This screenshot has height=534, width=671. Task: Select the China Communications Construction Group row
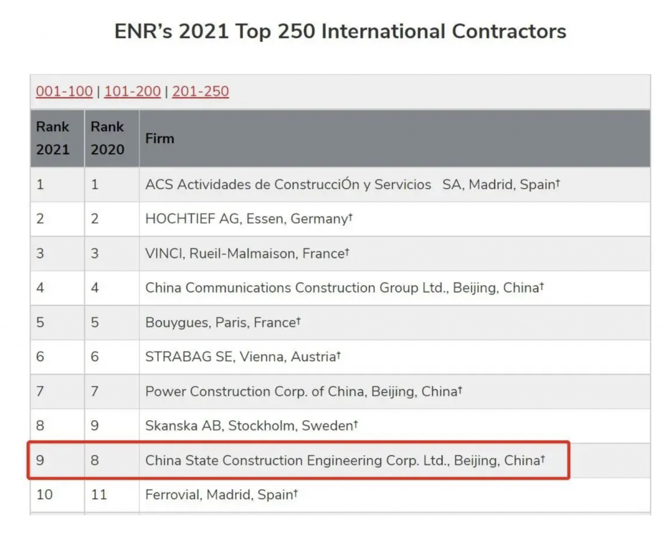tap(340, 288)
